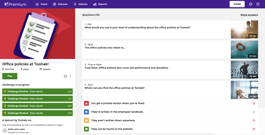Screen dimensions: 265x135
Task: Click the red triangle answer icon
Action: coord(86,103)
